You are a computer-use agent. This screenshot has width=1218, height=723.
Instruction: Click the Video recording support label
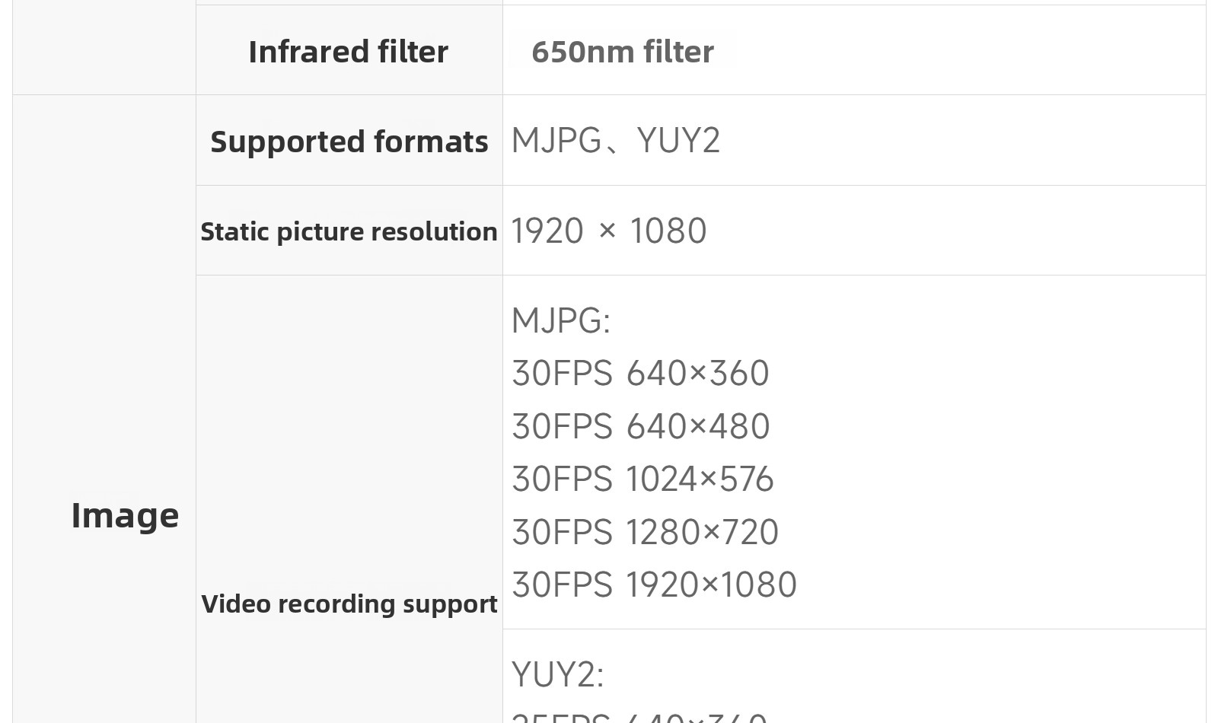point(349,604)
